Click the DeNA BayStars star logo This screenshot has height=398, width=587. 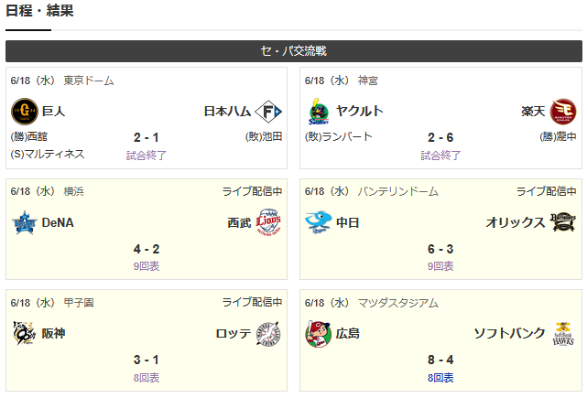25,222
